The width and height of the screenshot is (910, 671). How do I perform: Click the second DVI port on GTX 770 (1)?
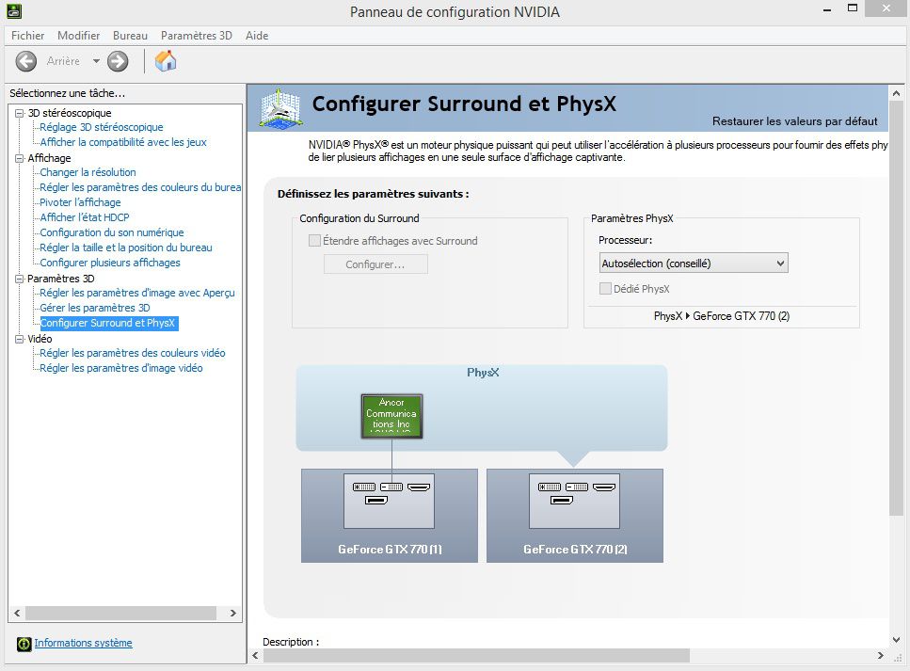pos(391,487)
